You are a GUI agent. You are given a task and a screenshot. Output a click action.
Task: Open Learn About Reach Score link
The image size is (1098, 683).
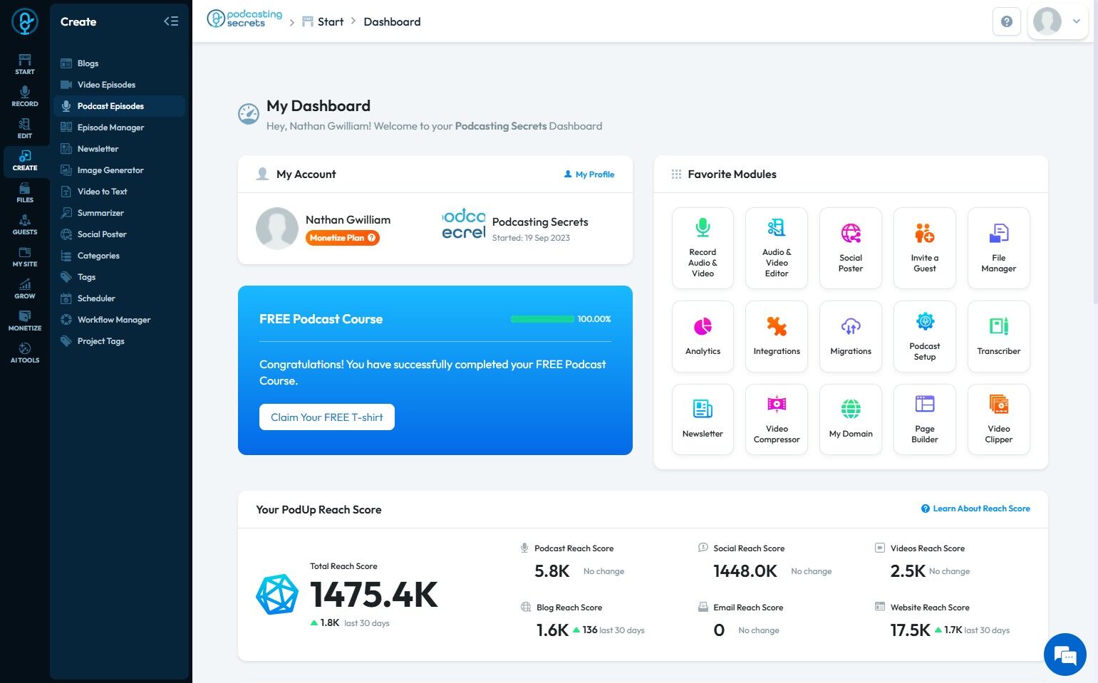975,509
